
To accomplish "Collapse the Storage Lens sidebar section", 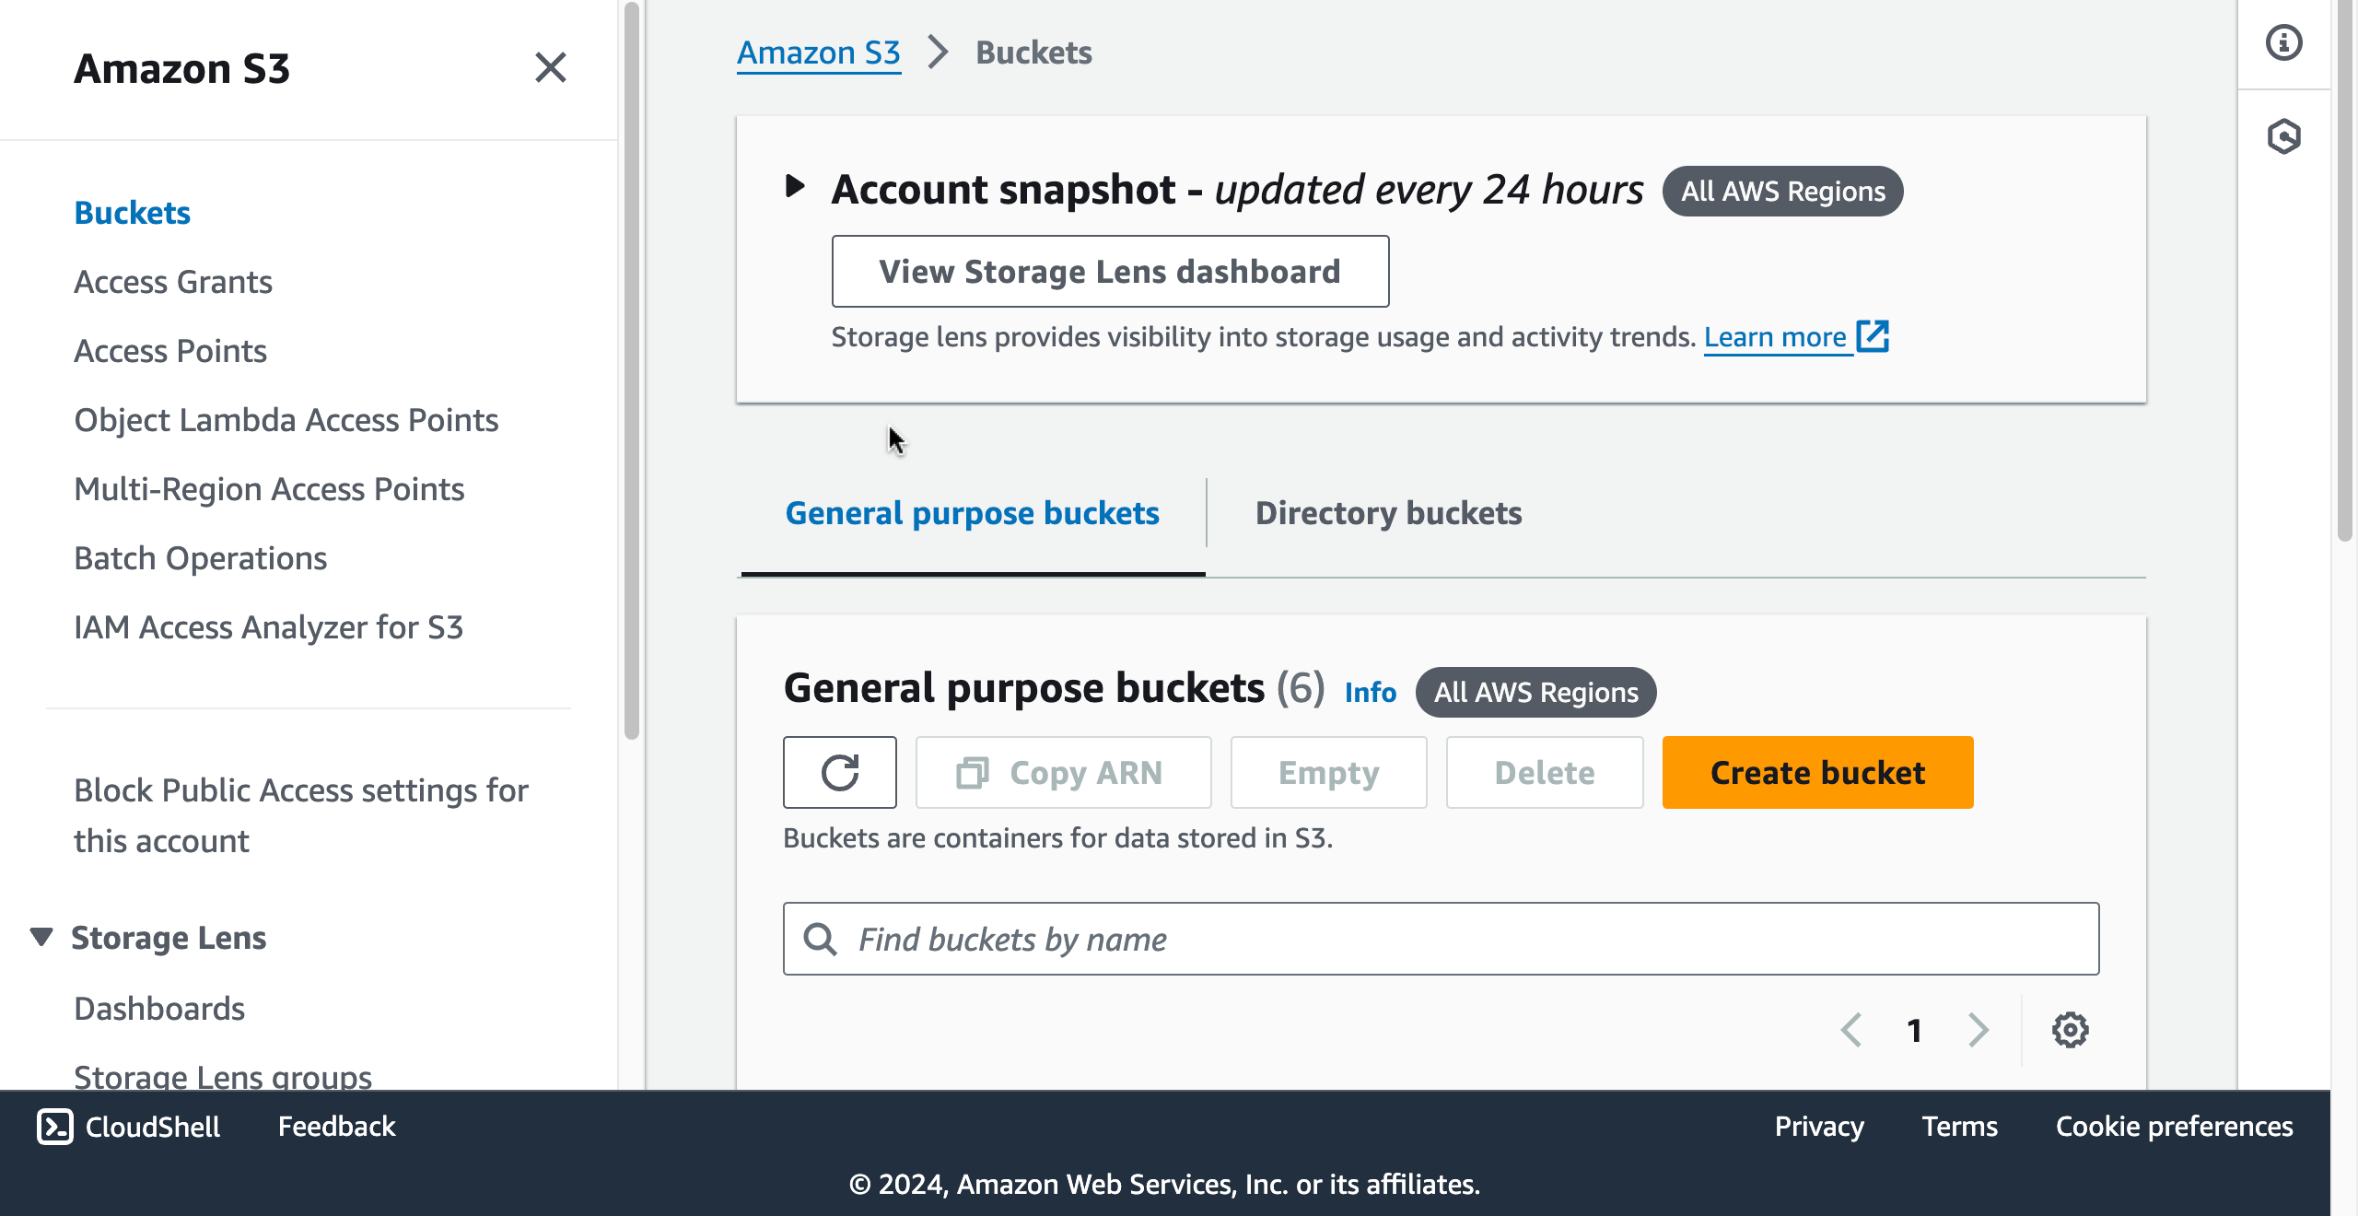I will click(x=41, y=937).
